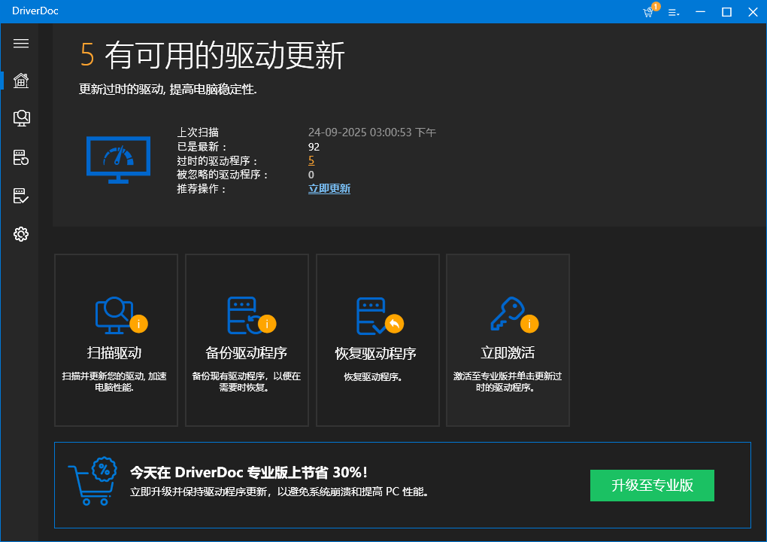Click the shopping cart icon in title bar

click(648, 12)
